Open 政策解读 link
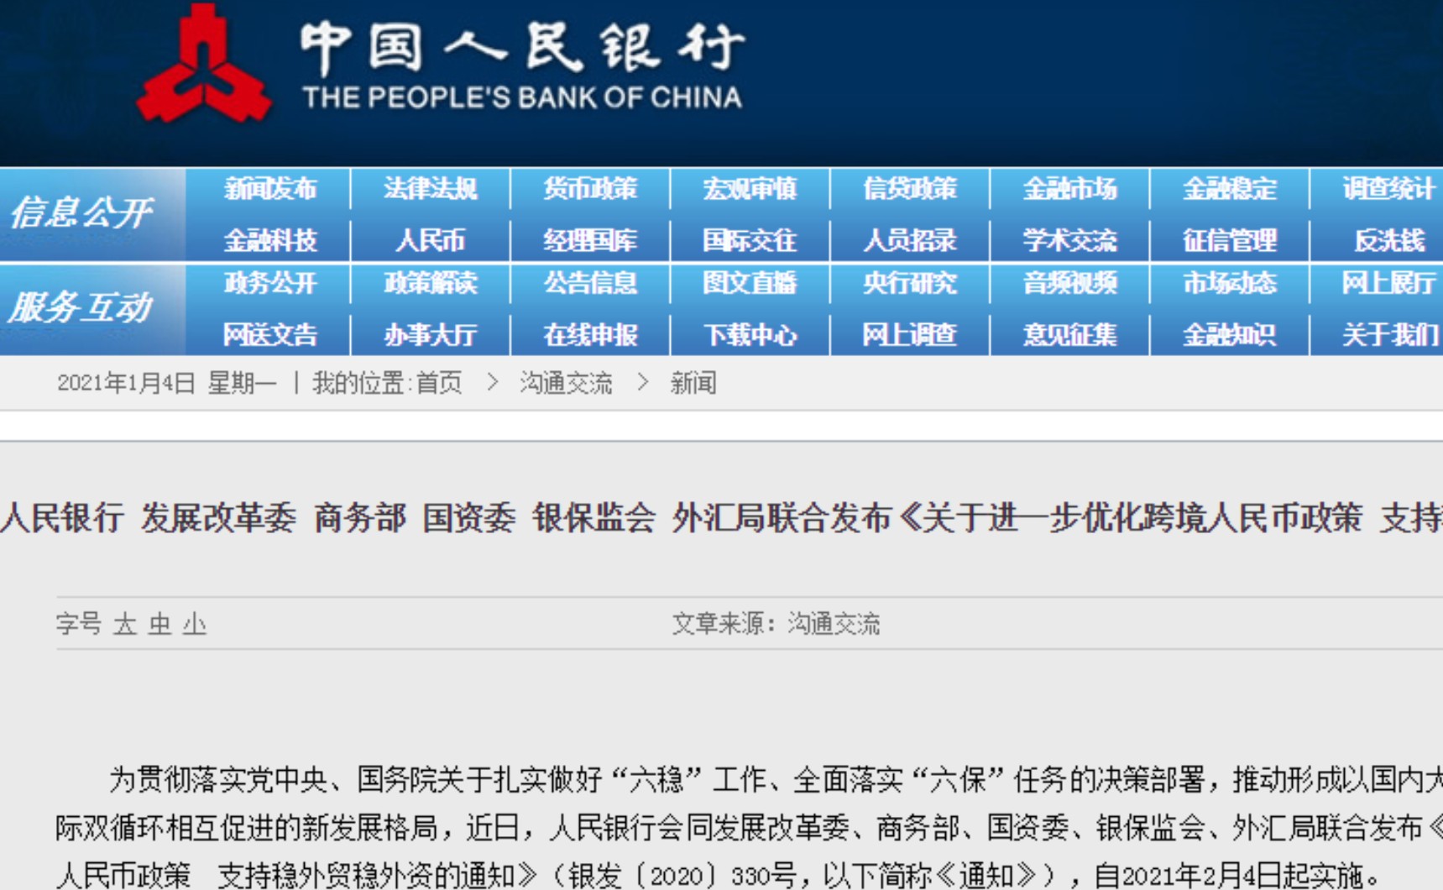1443x890 pixels. point(431,283)
